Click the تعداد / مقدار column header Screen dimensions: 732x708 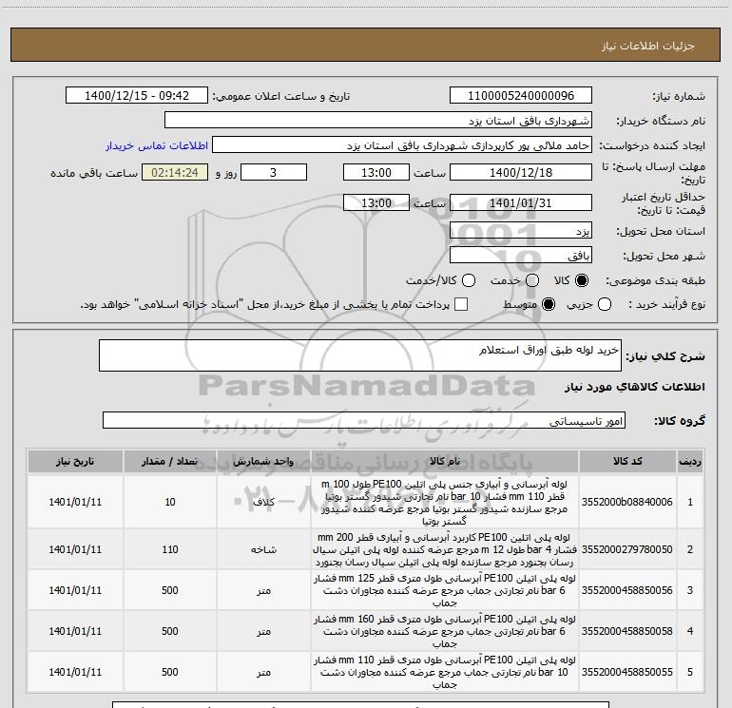(x=170, y=462)
